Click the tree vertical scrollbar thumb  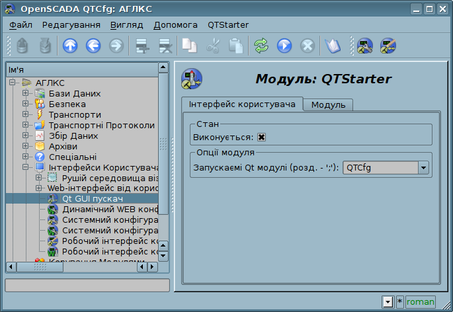pos(163,143)
